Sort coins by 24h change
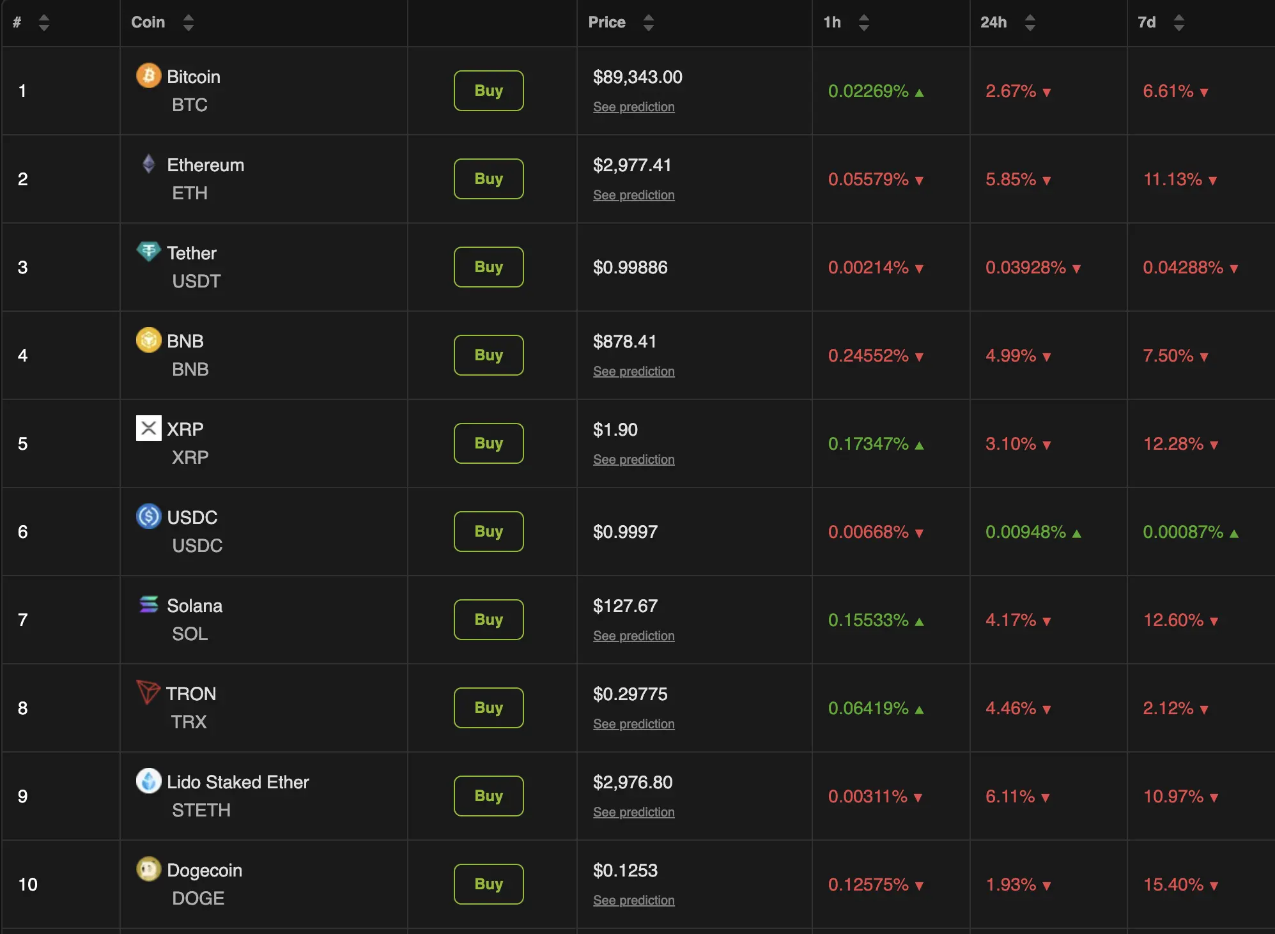Image resolution: width=1275 pixels, height=934 pixels. tap(1030, 22)
